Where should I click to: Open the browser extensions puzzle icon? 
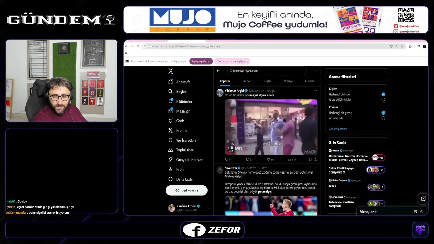410,46
